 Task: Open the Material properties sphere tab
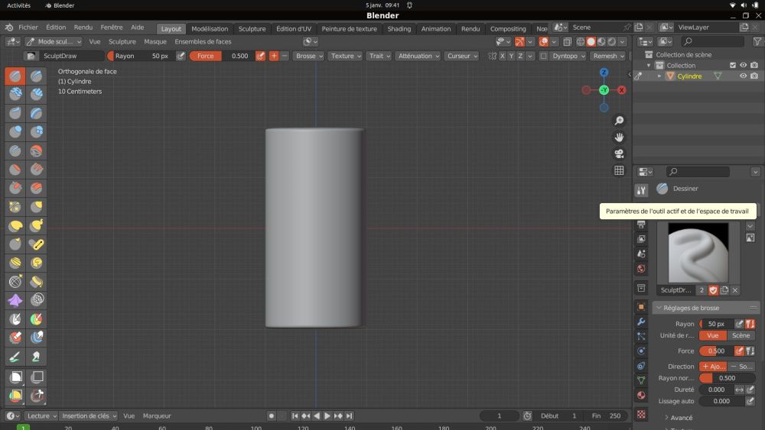pyautogui.click(x=641, y=396)
